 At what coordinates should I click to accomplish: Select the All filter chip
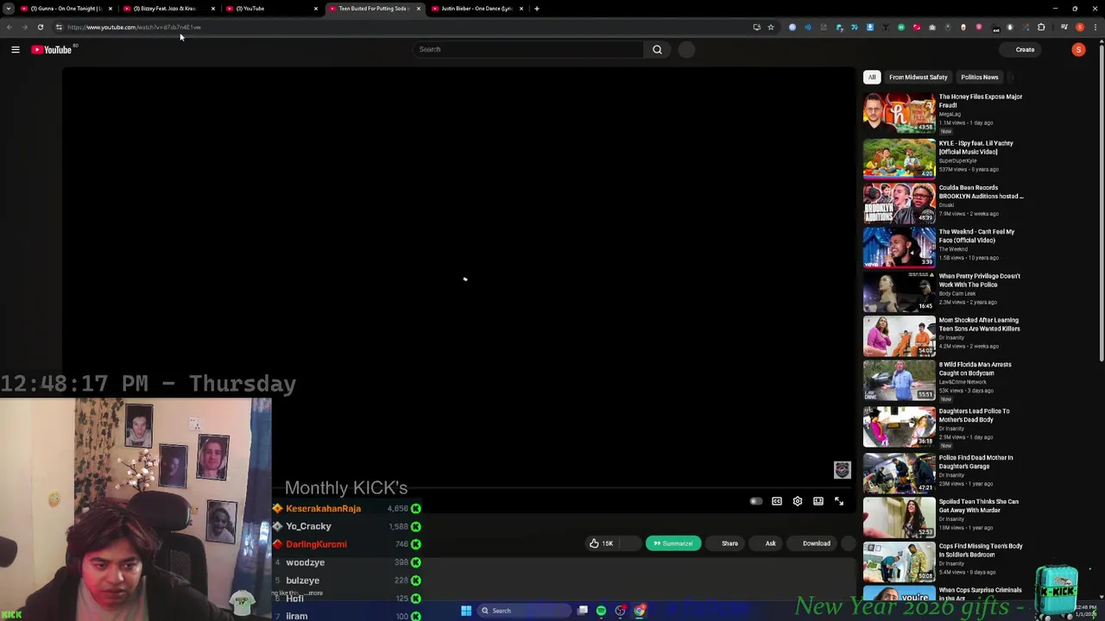click(872, 77)
